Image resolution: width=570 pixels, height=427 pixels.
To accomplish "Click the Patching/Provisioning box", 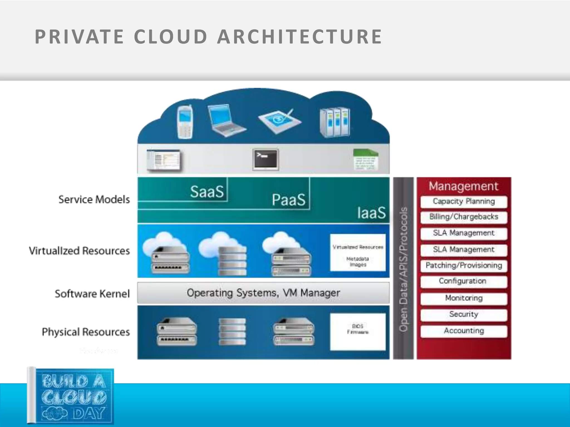I will (x=464, y=266).
